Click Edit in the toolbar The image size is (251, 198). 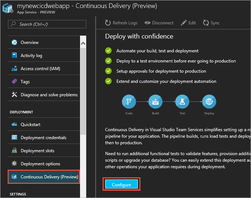pyautogui.click(x=188, y=23)
